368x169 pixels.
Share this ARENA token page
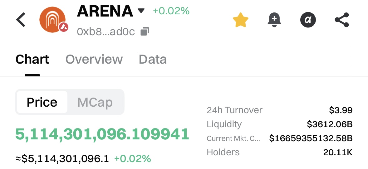click(x=342, y=20)
